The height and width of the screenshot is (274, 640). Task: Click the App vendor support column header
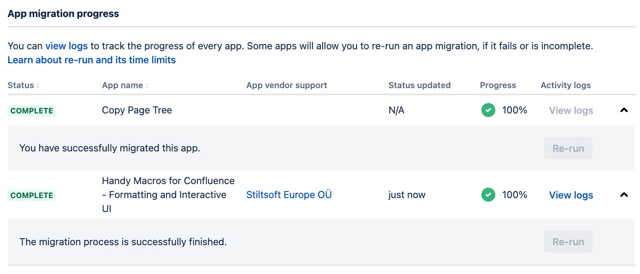[286, 86]
